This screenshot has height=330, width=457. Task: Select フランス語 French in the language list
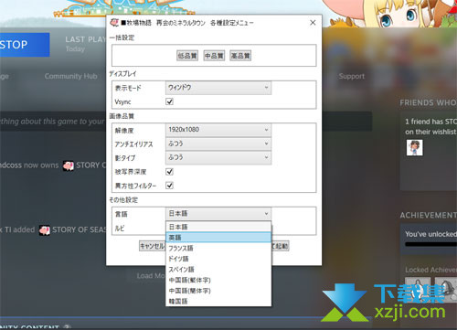(218, 248)
